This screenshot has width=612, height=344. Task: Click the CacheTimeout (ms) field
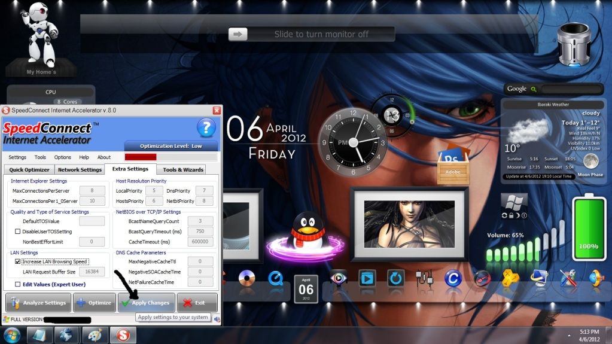coord(200,242)
